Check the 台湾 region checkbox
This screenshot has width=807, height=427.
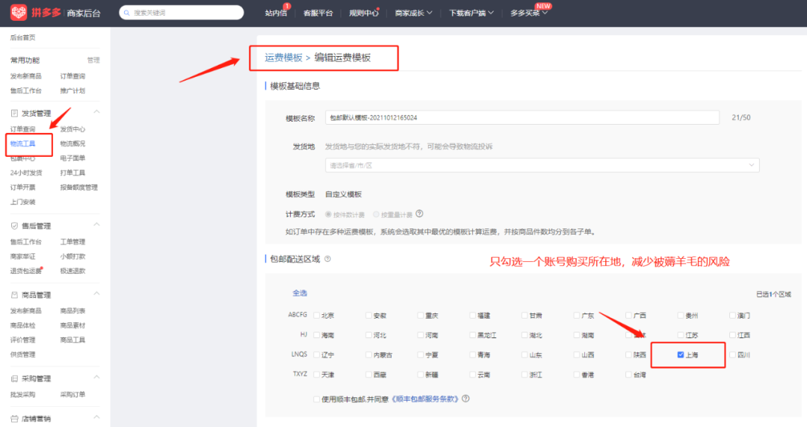[x=628, y=374]
